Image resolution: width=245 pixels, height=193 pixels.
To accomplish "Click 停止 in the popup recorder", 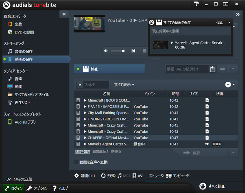I will tap(219, 23).
